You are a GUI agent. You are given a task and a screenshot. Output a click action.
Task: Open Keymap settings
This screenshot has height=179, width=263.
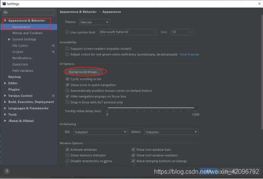(x=15, y=77)
